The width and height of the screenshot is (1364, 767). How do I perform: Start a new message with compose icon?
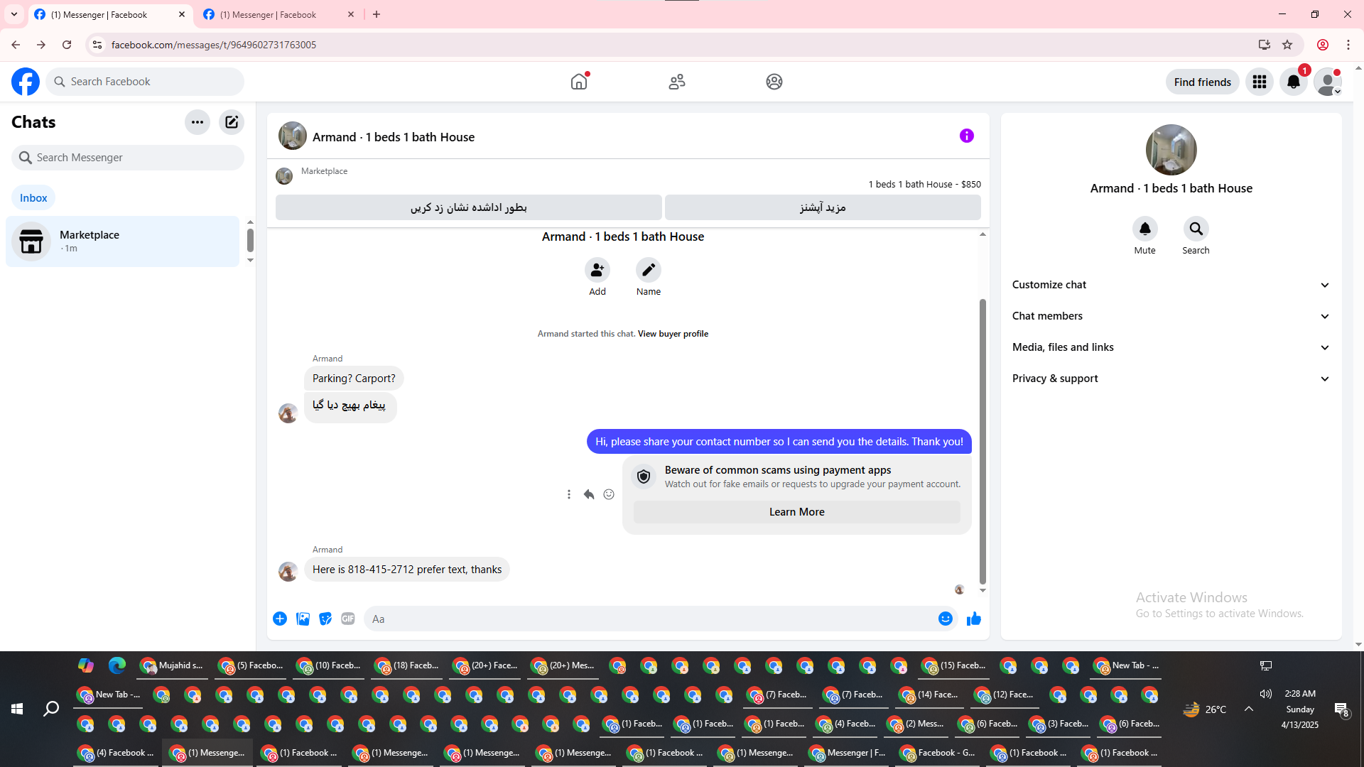click(x=232, y=122)
